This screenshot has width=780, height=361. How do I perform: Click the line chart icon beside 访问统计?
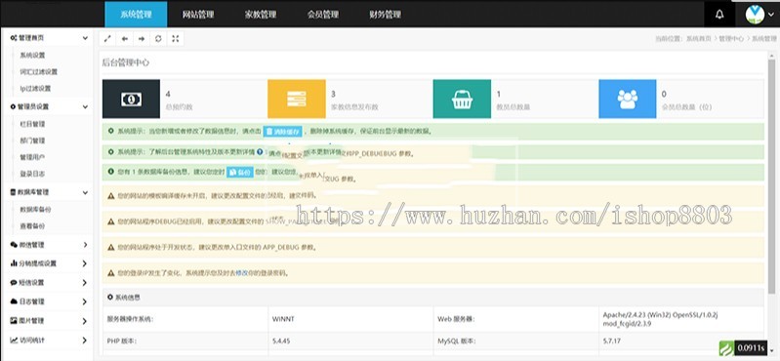coord(14,341)
